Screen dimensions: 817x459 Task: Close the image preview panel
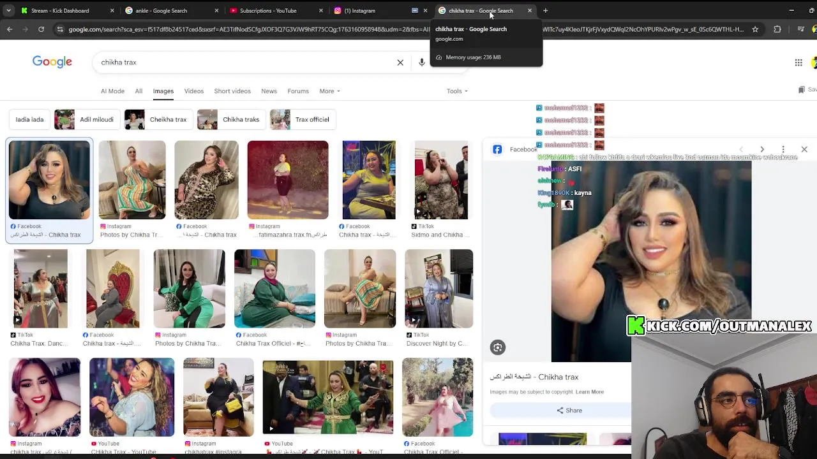pyautogui.click(x=804, y=149)
